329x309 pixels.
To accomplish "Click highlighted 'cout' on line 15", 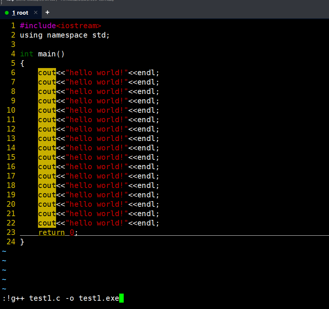I will pos(47,158).
